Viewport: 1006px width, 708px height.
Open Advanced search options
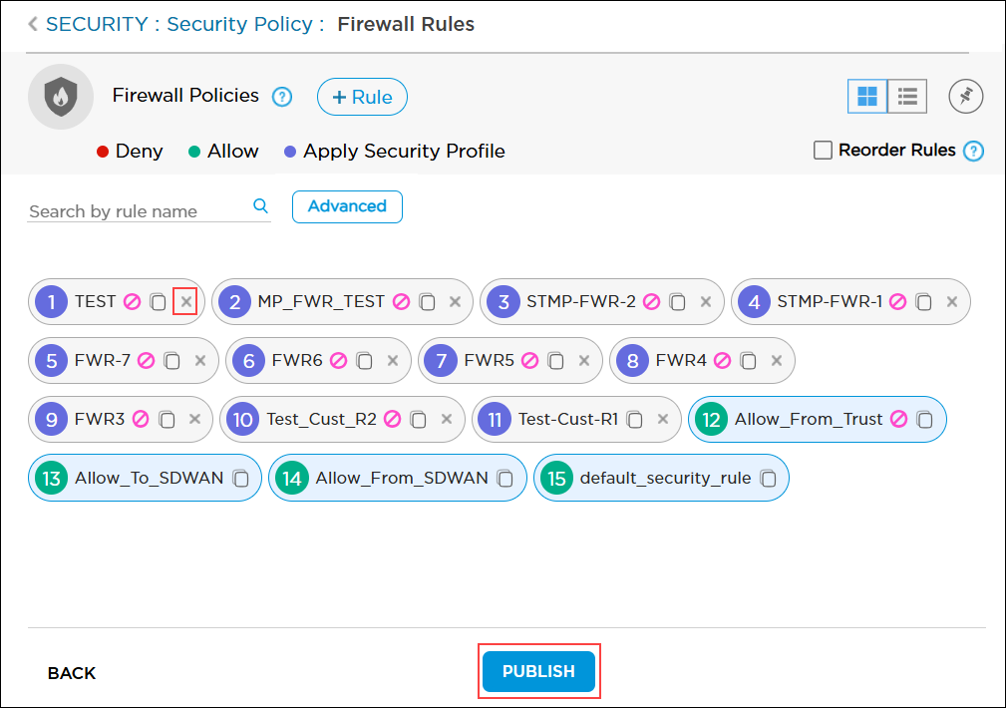click(x=346, y=206)
